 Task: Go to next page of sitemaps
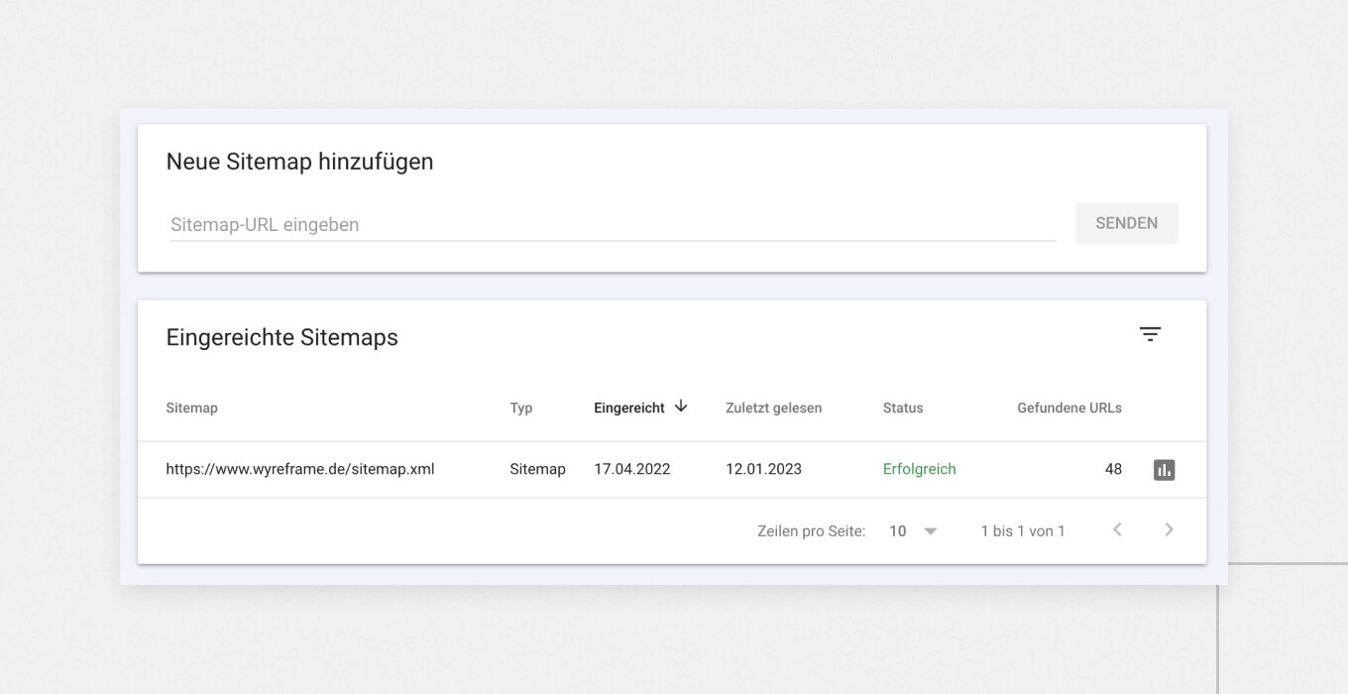coord(1169,530)
